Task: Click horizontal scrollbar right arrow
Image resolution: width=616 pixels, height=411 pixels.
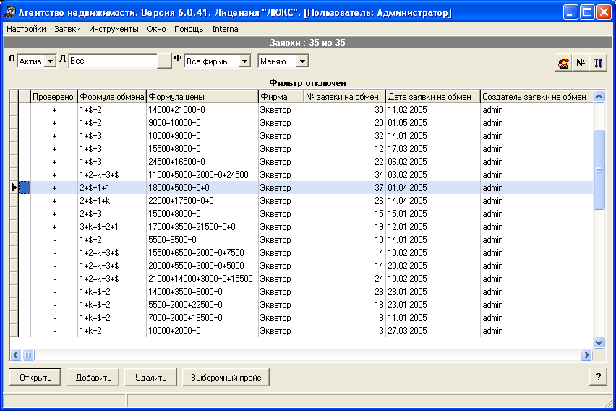Action: pyautogui.click(x=586, y=355)
